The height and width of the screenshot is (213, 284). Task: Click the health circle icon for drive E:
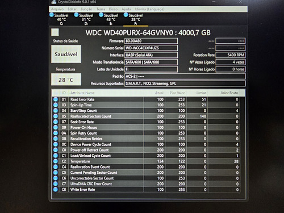(x=101, y=15)
